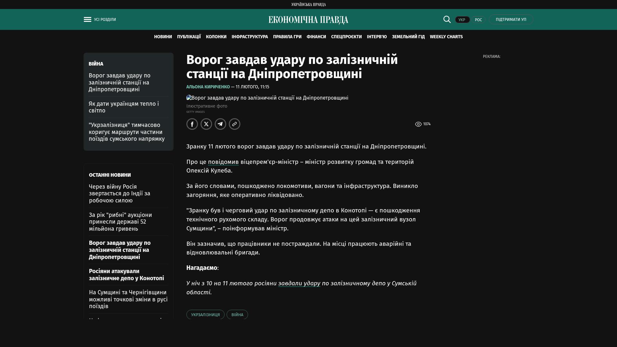Screen dimensions: 617x347
Task: Open the Новини menu item
Action: pos(163,37)
